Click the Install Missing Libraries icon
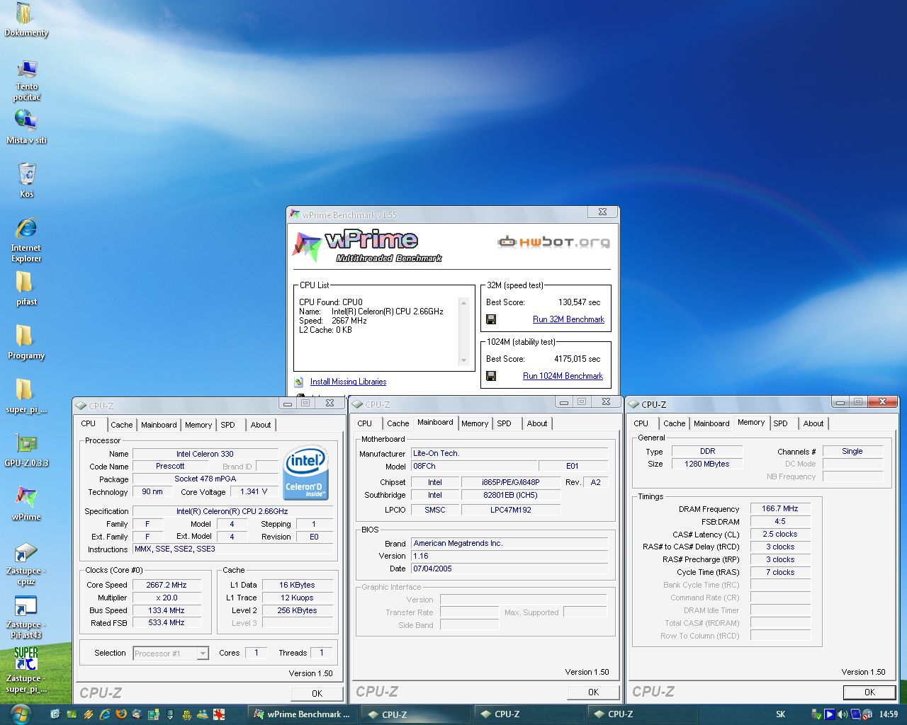907x725 pixels. click(x=299, y=382)
